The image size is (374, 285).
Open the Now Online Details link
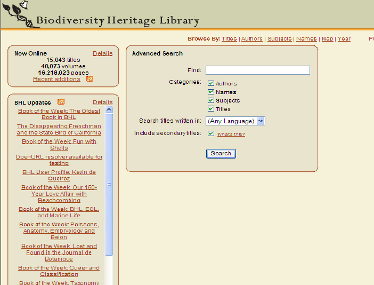tap(103, 53)
